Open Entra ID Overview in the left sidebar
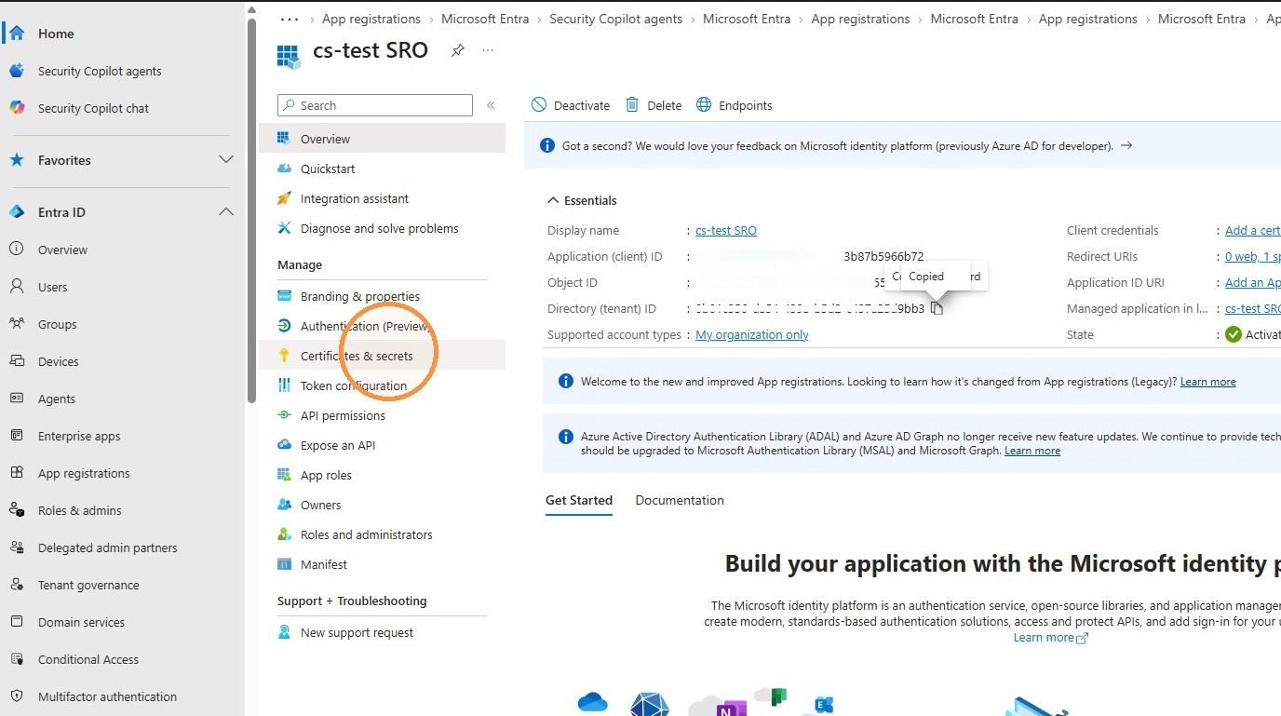This screenshot has width=1281, height=716. click(62, 250)
